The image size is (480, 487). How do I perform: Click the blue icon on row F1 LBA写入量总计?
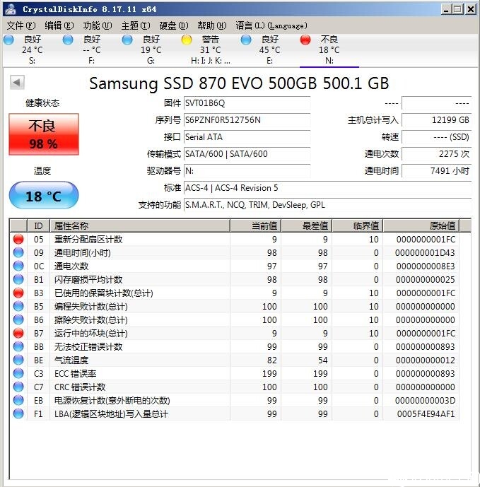18,413
